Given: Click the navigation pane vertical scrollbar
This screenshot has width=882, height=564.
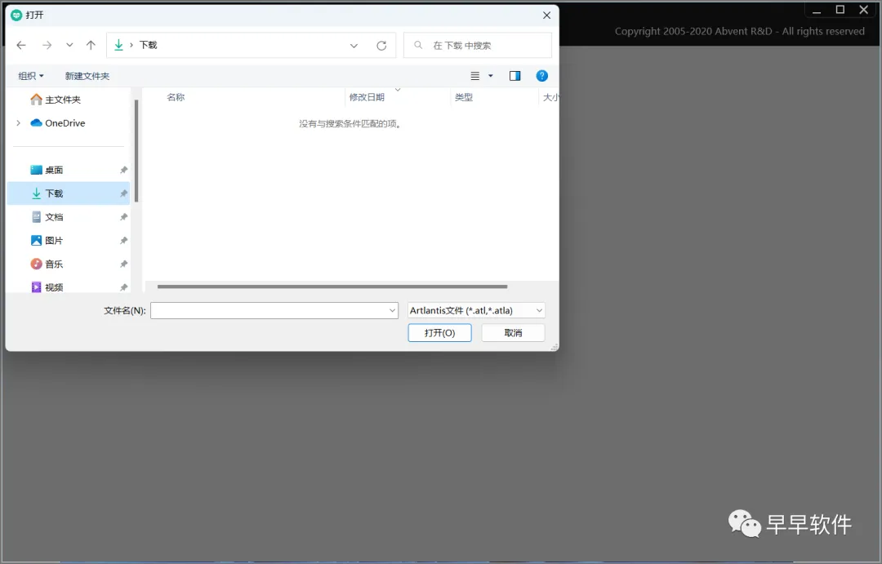Looking at the screenshot, I should pos(136,151).
